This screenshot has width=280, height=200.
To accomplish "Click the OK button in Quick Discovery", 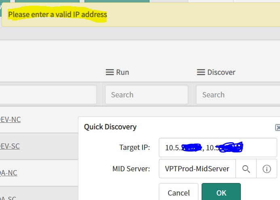I will click(221, 192).
